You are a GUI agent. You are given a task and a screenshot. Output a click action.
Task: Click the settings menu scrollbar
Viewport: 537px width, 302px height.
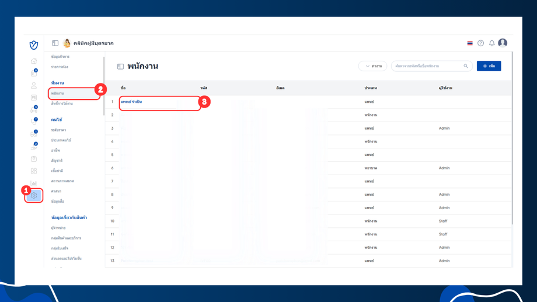pos(103,86)
